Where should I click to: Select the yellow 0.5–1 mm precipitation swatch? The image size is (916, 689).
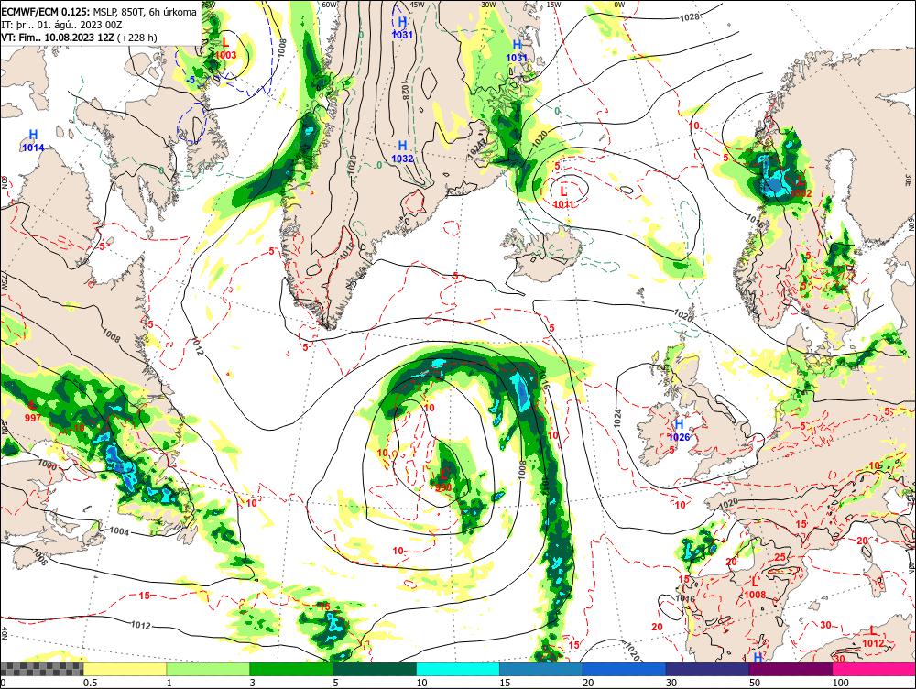tap(125, 669)
